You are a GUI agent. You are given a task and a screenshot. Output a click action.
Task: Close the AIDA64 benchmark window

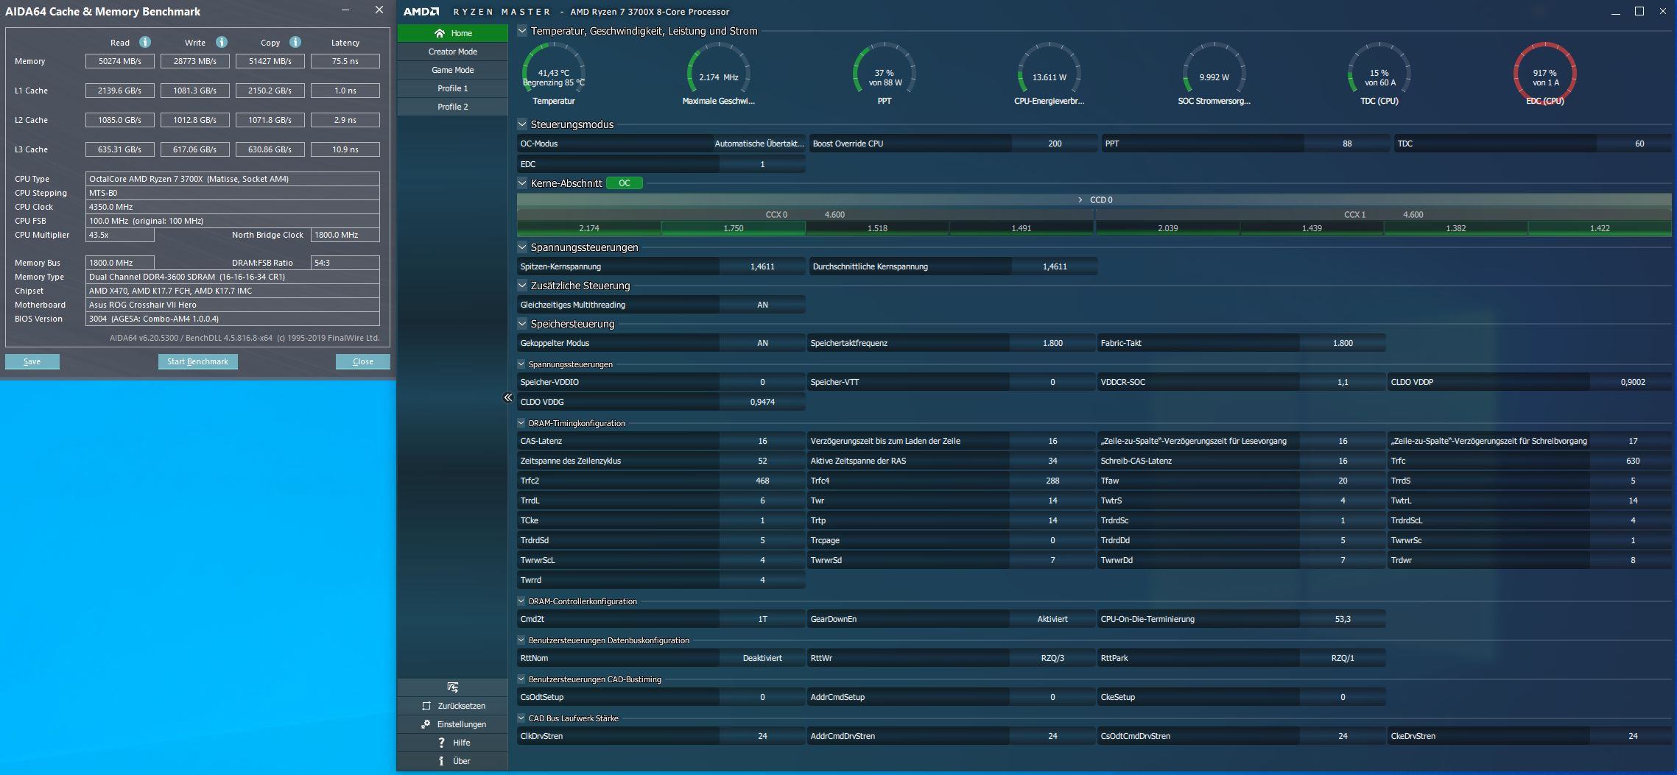coord(379,10)
